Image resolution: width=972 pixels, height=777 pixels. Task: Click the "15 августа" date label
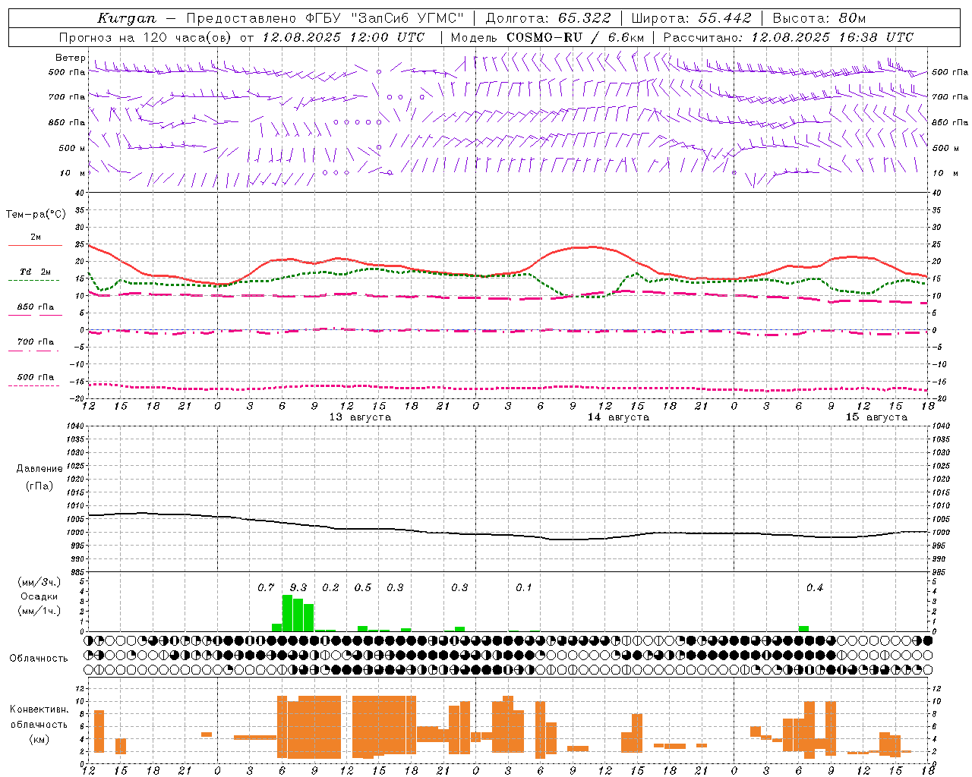point(876,417)
